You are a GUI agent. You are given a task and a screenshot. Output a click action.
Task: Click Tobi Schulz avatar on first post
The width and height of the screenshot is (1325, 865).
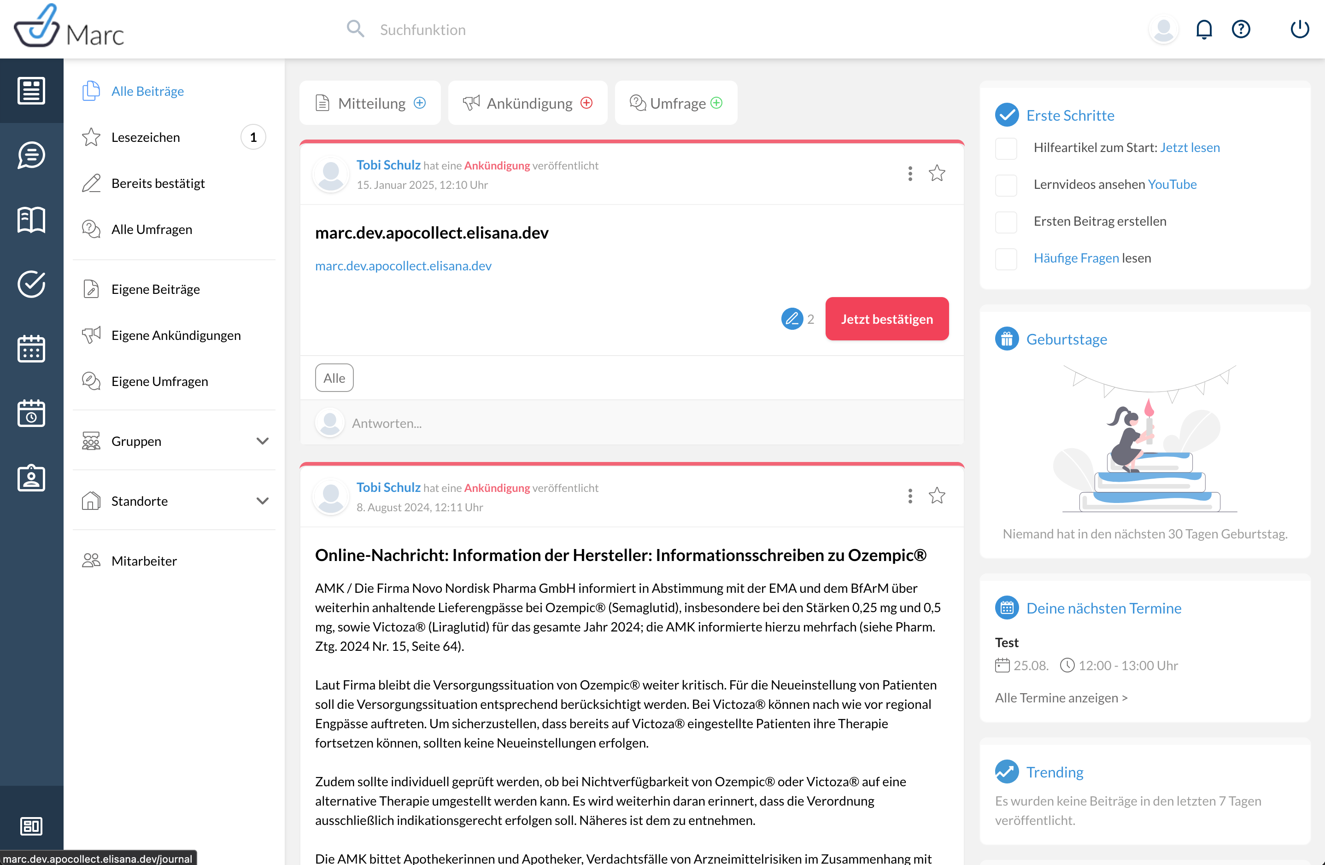click(x=331, y=174)
